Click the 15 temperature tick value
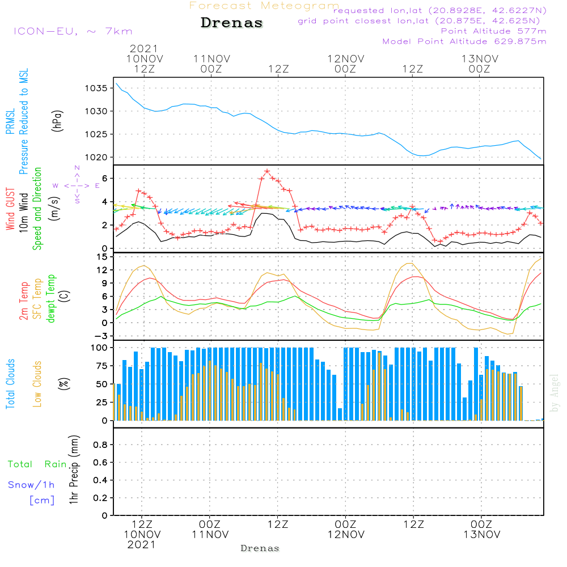The image size is (567, 567). coord(102,257)
